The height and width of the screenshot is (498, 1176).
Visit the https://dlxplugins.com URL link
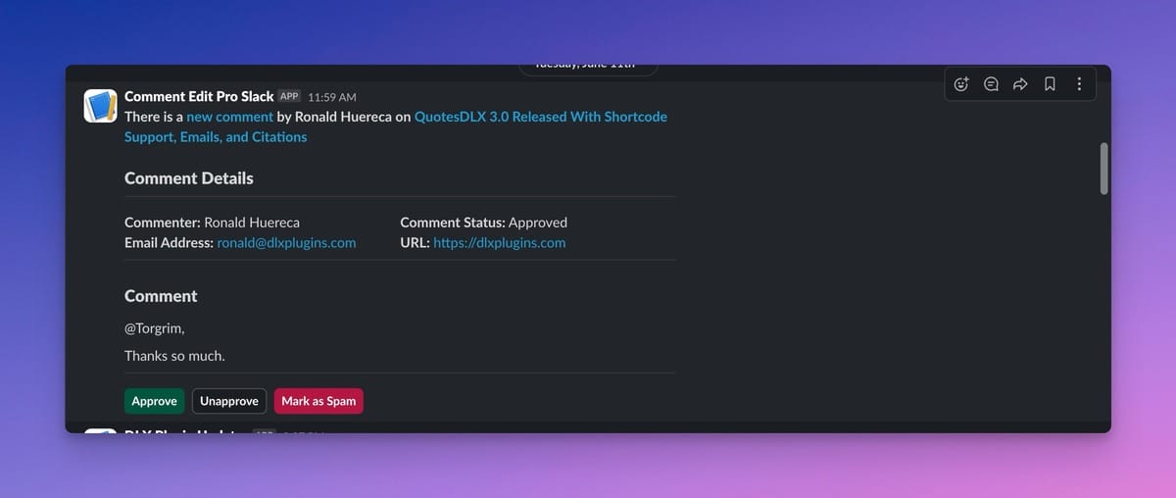click(x=499, y=243)
